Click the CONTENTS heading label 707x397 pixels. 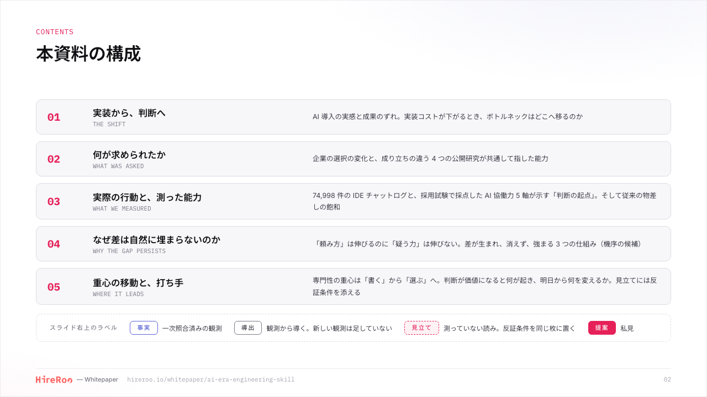click(55, 32)
